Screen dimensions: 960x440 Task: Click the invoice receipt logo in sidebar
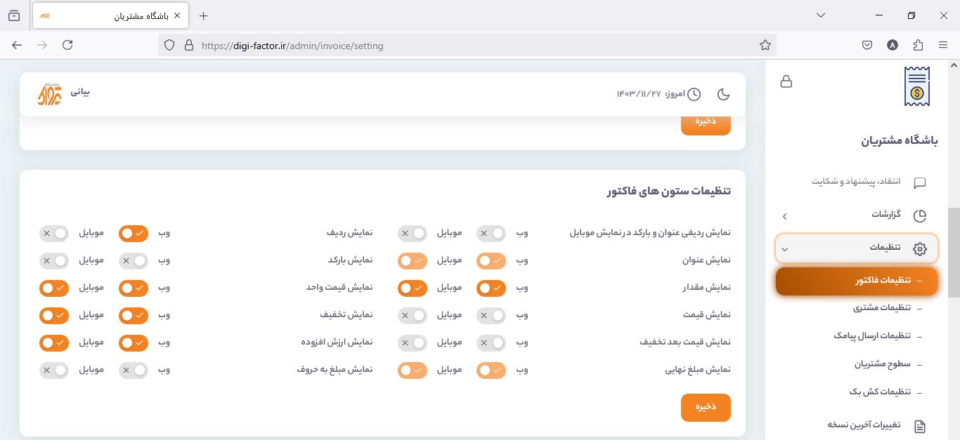pos(916,86)
